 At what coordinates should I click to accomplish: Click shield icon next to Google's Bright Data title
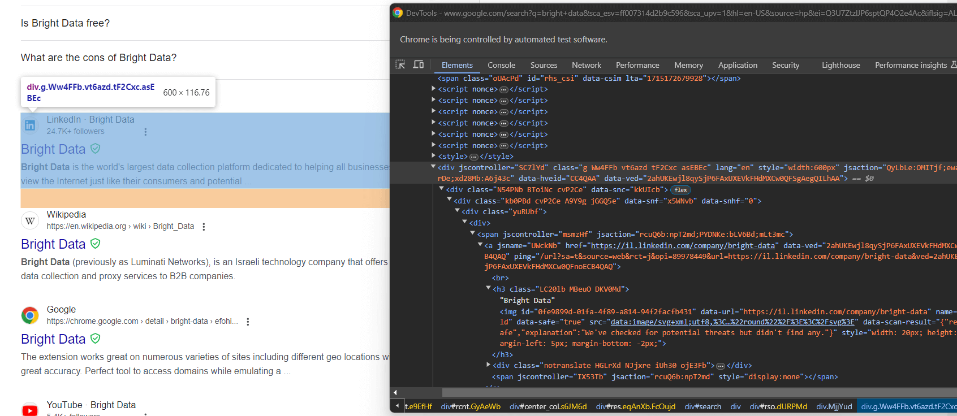[x=96, y=339]
